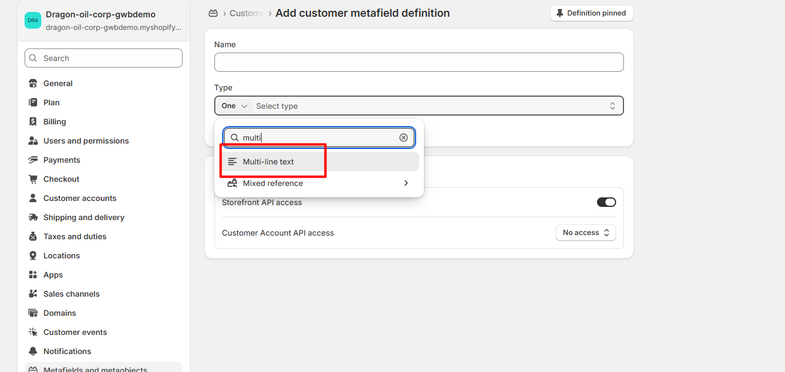Screen dimensions: 785x372
Task: Click the Definition pinned button
Action: click(x=591, y=13)
